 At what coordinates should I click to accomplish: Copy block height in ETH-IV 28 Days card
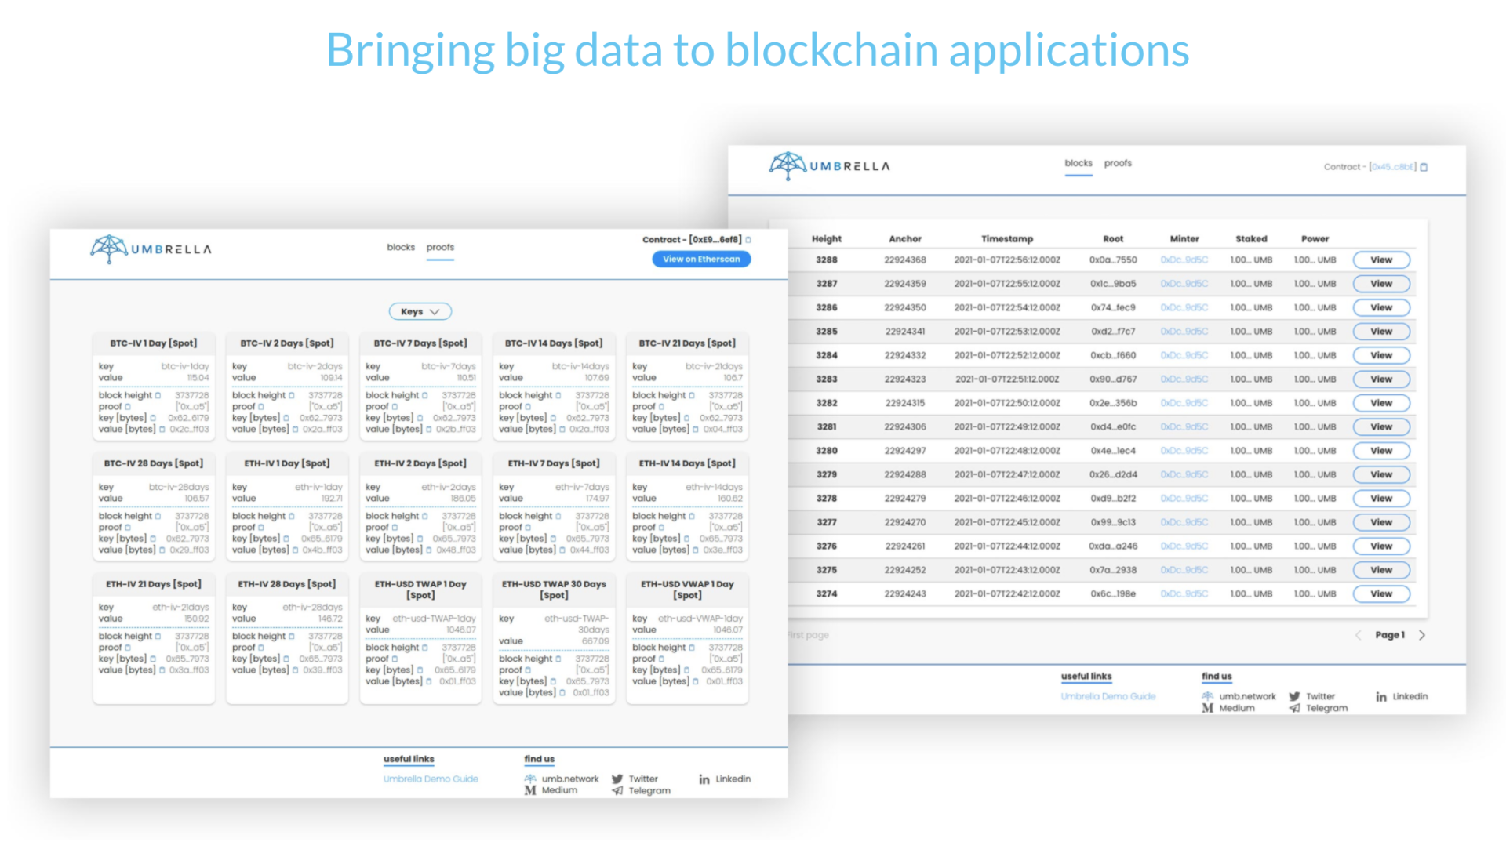pos(292,636)
